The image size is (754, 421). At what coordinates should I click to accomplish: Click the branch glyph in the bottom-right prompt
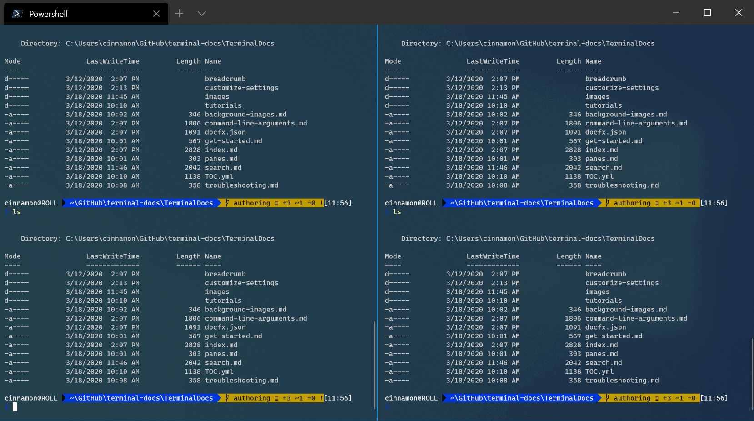[x=607, y=398]
